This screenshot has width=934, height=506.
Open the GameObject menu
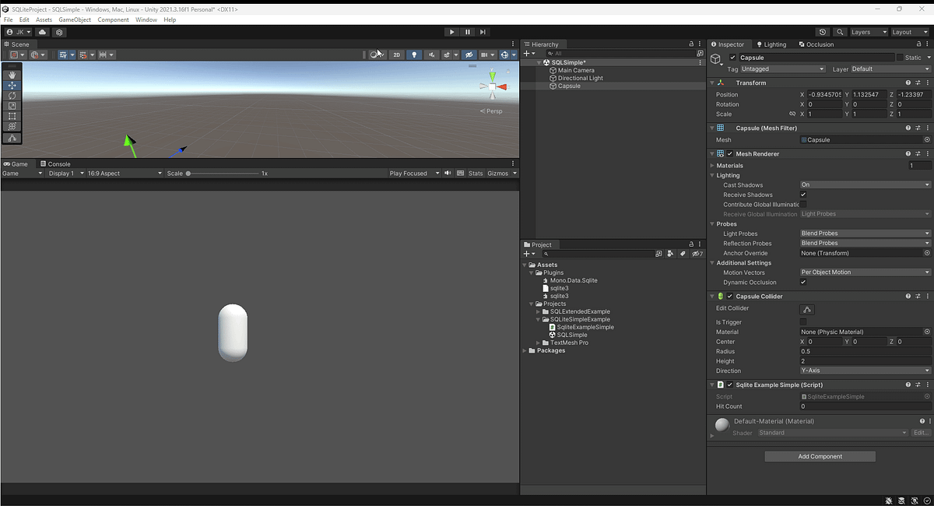tap(75, 19)
